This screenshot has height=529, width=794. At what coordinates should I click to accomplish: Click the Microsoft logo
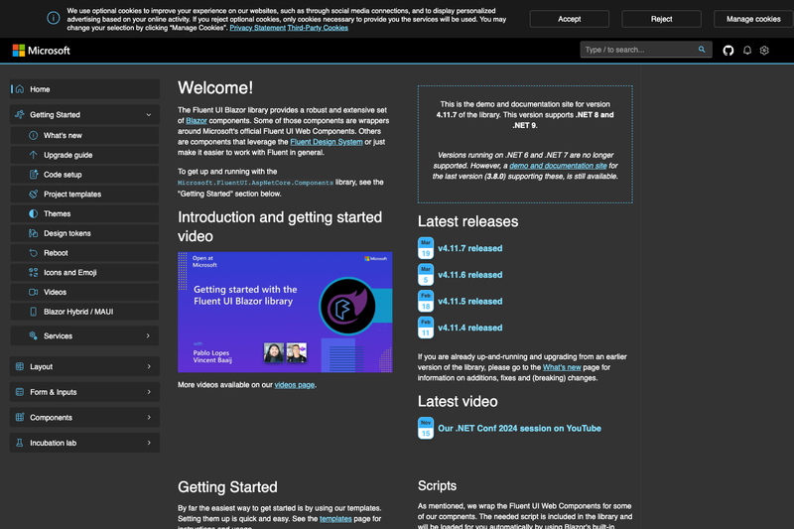[x=42, y=50]
